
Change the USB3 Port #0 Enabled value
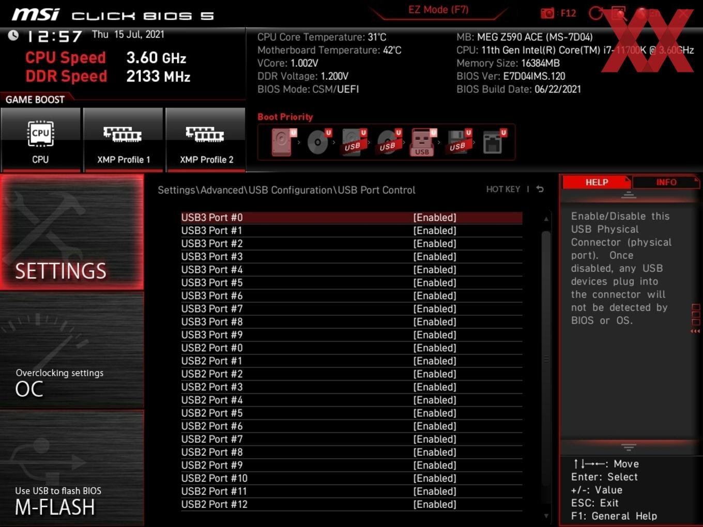coord(435,218)
